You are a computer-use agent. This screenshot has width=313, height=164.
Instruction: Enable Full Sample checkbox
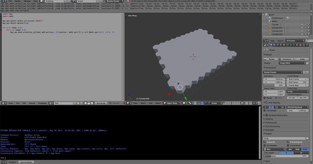tap(265, 110)
